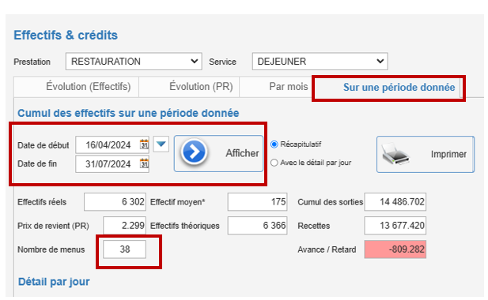
Task: Select Avec le détail par jour option
Action: click(274, 163)
